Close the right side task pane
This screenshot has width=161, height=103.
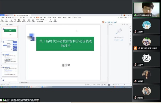click(128, 24)
